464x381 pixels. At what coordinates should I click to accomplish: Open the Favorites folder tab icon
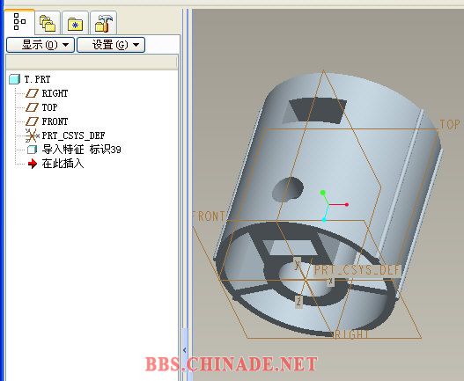(75, 24)
